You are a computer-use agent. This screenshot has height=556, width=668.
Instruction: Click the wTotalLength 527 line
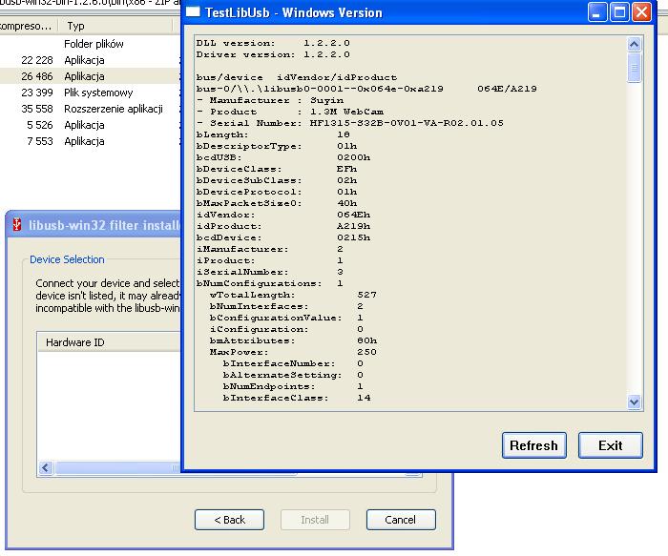point(293,295)
